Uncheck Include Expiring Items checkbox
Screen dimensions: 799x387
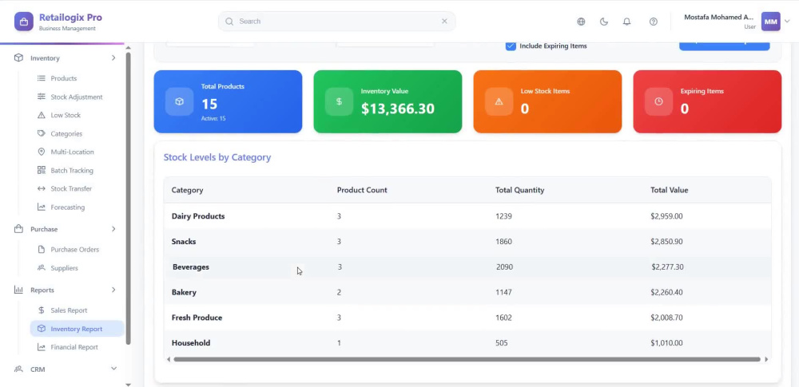(511, 45)
